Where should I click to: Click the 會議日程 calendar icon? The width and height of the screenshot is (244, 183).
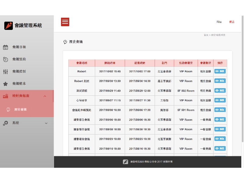5,47
